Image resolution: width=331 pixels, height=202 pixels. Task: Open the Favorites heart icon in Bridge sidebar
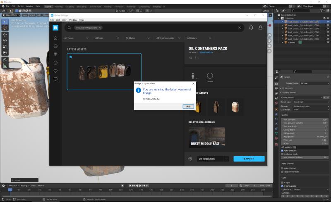(x=55, y=71)
